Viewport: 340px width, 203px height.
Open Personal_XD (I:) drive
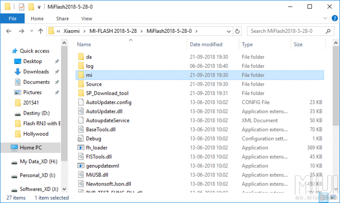click(x=37, y=175)
